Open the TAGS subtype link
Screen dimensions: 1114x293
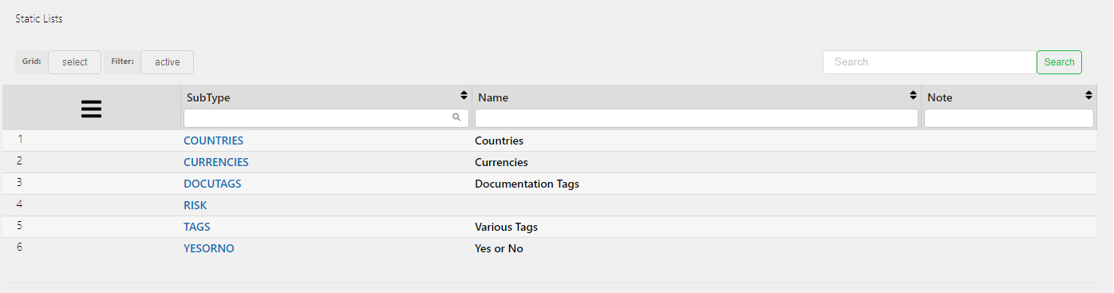(197, 227)
